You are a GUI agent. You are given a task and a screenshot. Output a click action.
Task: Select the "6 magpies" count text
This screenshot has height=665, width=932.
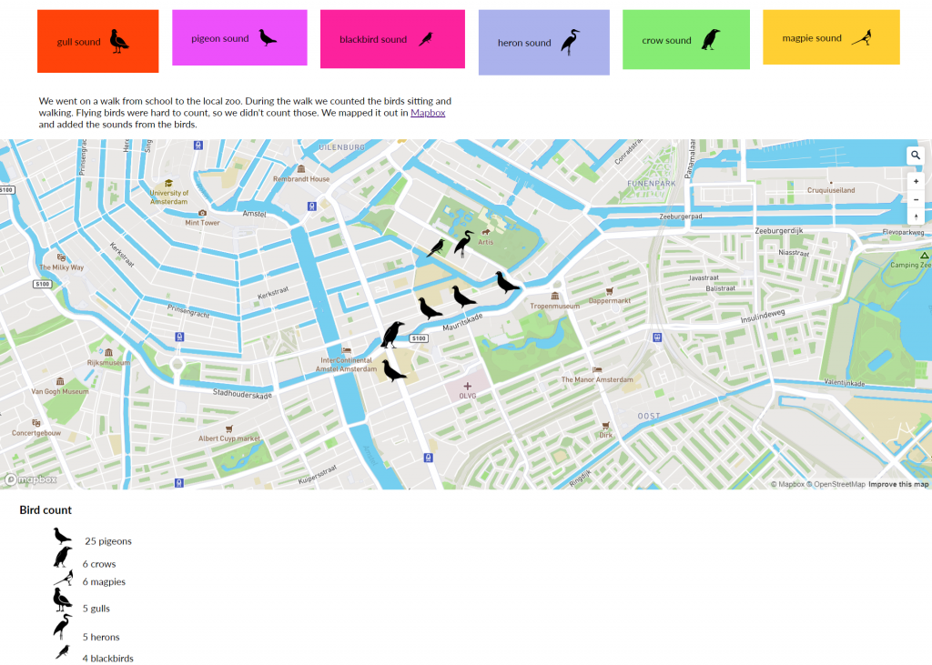pos(104,582)
